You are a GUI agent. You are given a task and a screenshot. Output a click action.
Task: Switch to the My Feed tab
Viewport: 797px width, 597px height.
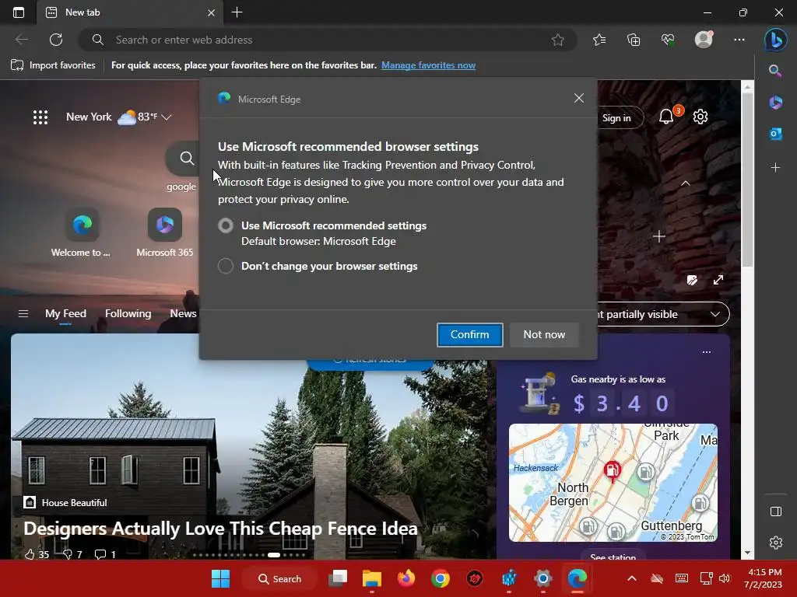[65, 314]
